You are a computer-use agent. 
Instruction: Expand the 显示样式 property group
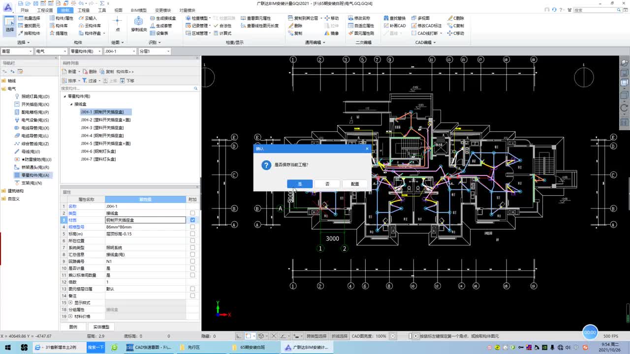pos(70,303)
